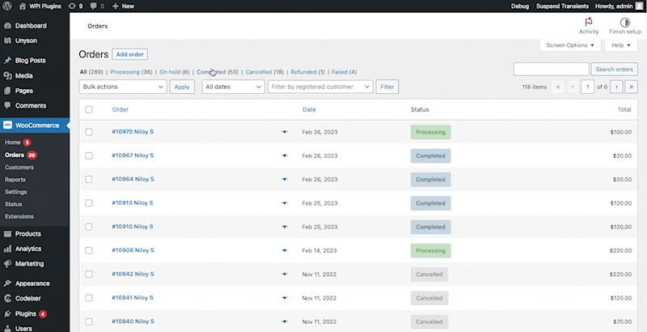Viewport: 647px width, 332px height.
Task: Jump to last page of orders
Action: [x=632, y=87]
